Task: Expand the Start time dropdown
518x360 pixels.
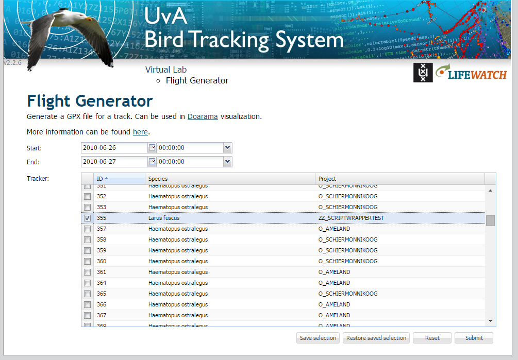Action: click(x=227, y=148)
